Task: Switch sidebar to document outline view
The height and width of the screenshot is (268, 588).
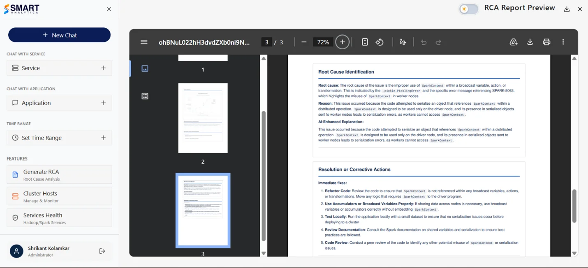Action: tap(145, 96)
